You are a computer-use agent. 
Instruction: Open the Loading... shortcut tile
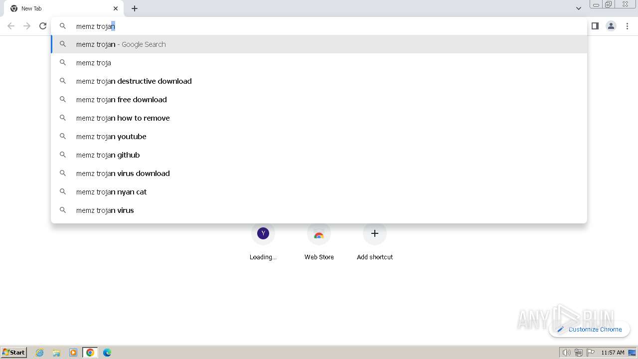coord(263,242)
